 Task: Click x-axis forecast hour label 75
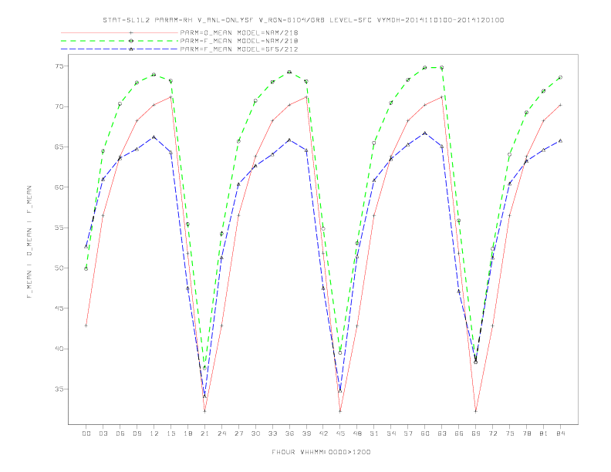coord(510,433)
